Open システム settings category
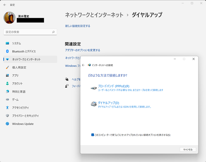Viewport: 206px width, 162px height. click(30, 43)
